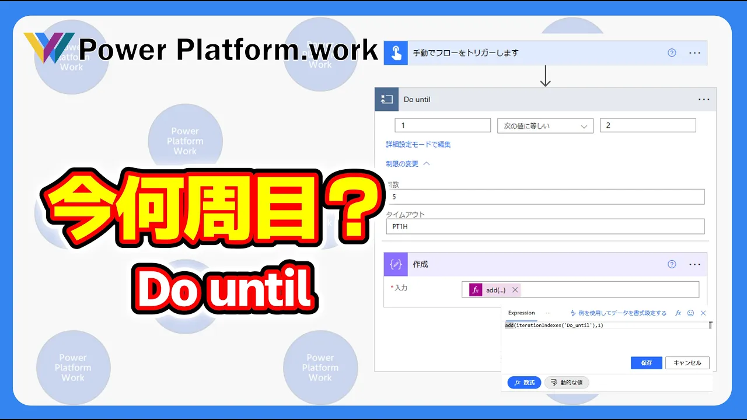
Task: Click the count field showing 5
Action: coord(545,197)
